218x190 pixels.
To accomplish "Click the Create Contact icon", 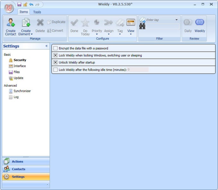I will (11, 22).
